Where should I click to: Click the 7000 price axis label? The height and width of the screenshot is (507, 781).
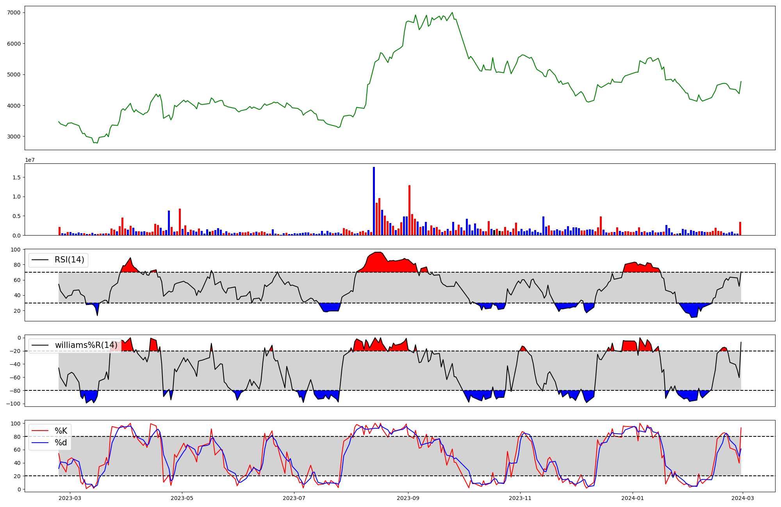pyautogui.click(x=14, y=12)
